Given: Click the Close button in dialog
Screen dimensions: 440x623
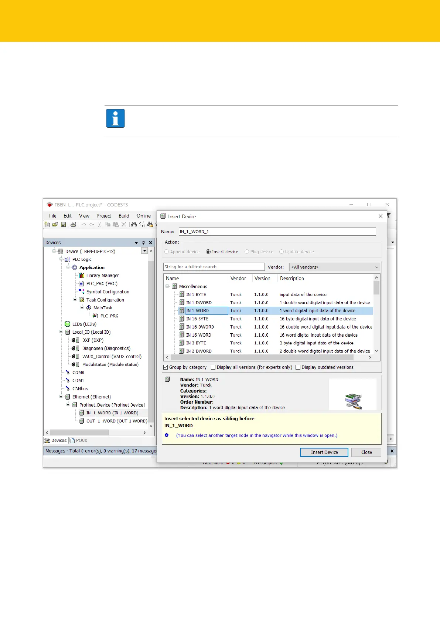Looking at the screenshot, I should click(x=366, y=452).
